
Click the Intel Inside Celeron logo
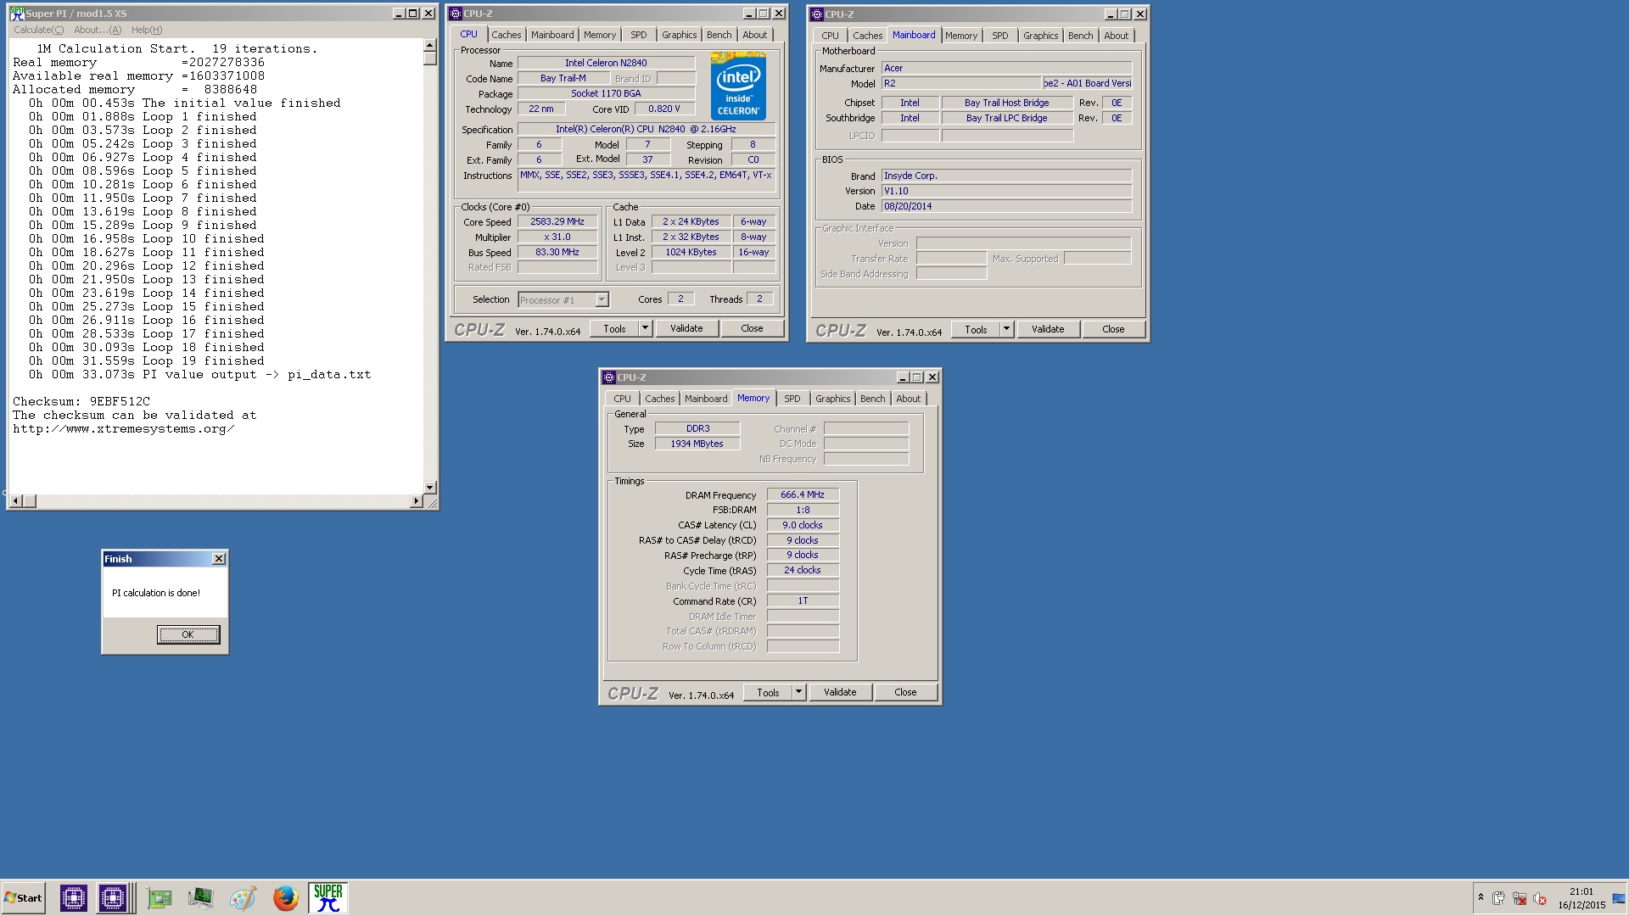click(738, 86)
